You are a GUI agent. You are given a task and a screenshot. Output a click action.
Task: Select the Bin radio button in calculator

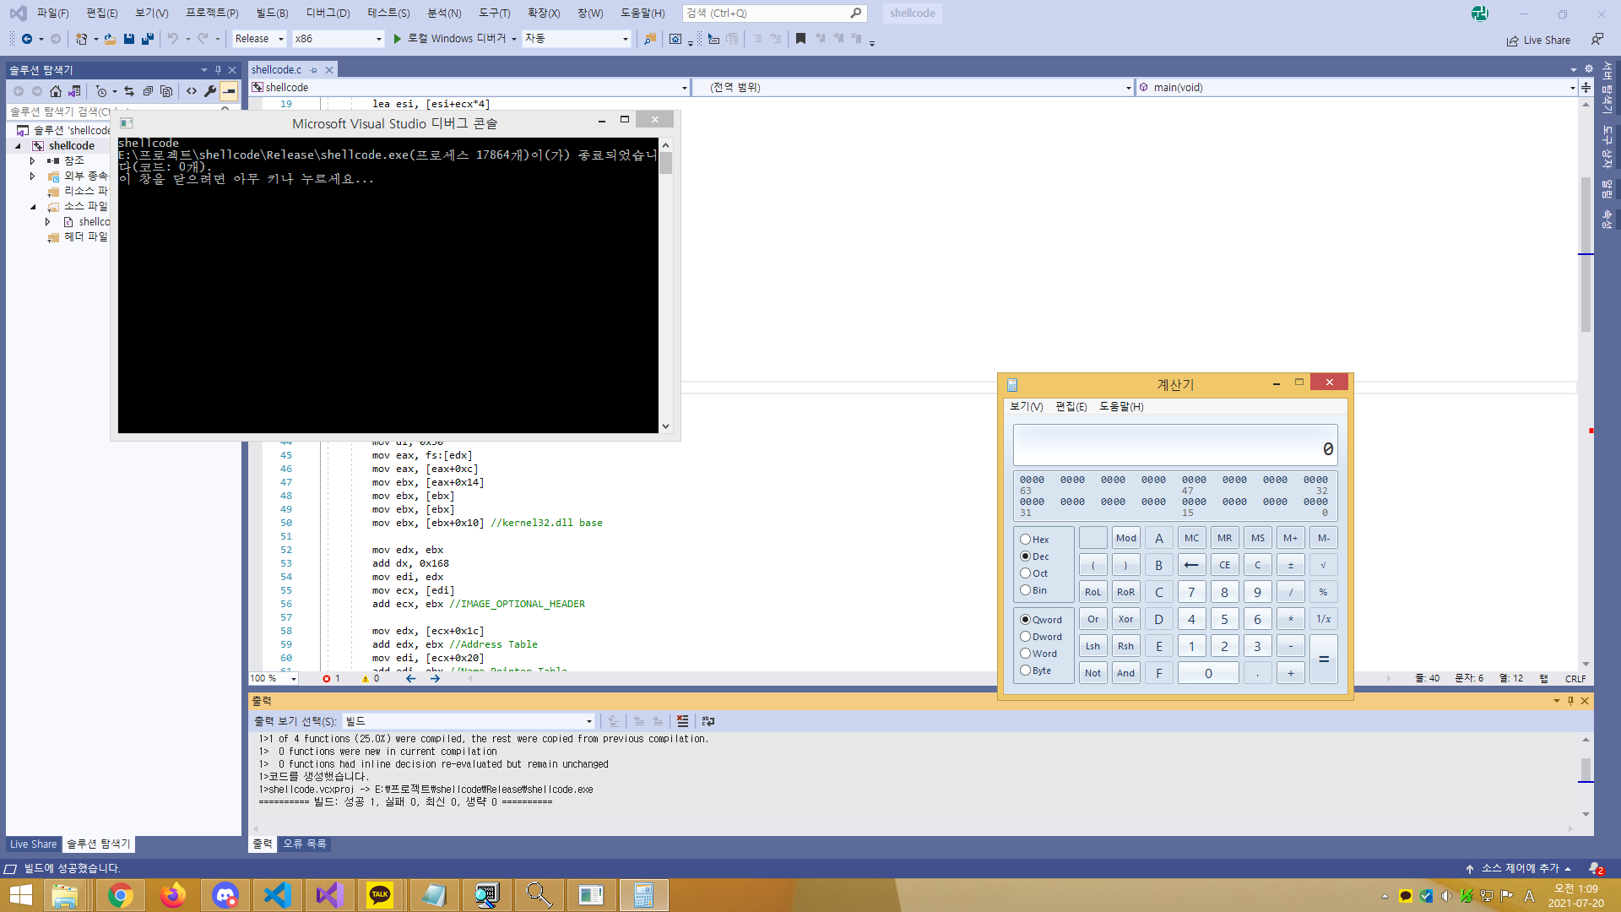point(1025,590)
